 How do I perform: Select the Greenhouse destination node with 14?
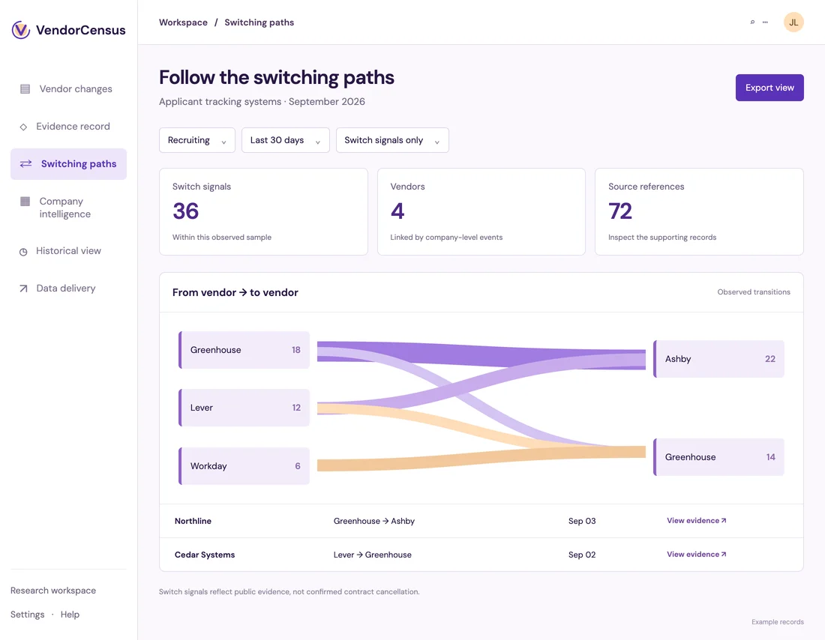coord(718,457)
